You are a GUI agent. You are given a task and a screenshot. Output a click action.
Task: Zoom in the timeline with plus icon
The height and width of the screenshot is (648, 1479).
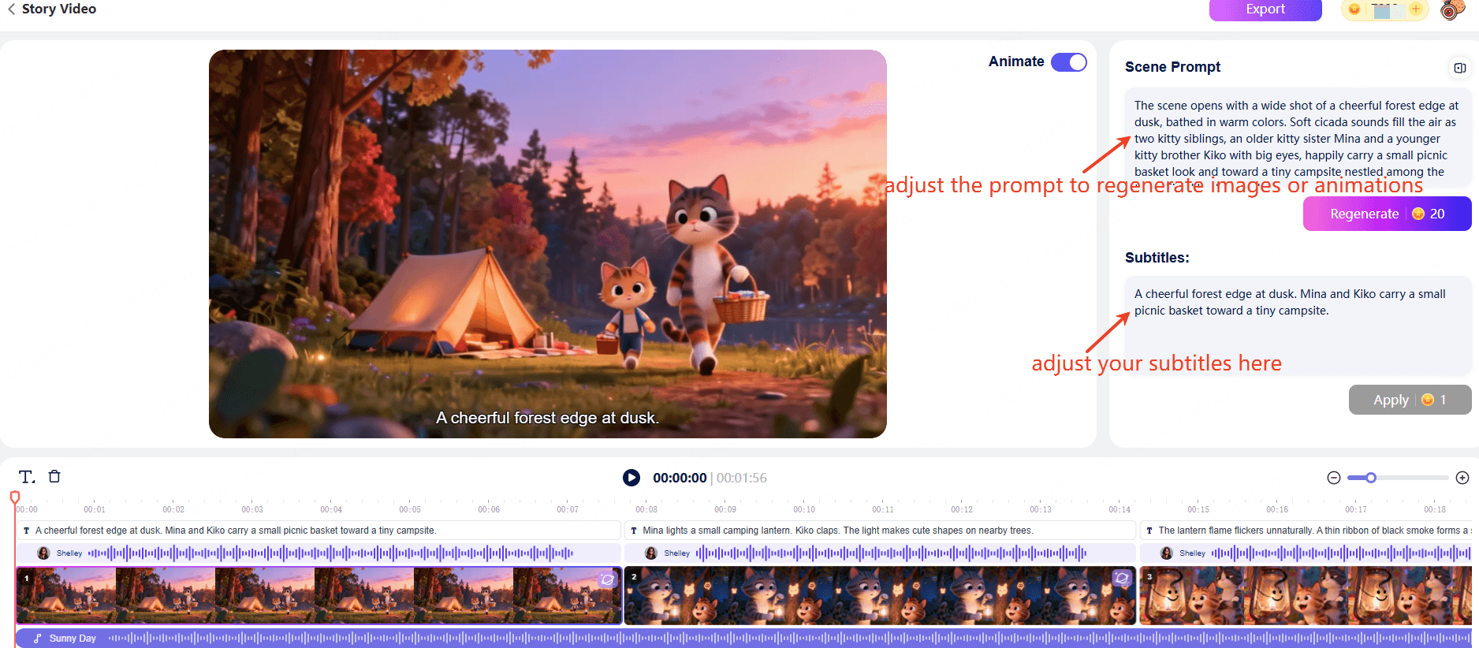[x=1462, y=478]
